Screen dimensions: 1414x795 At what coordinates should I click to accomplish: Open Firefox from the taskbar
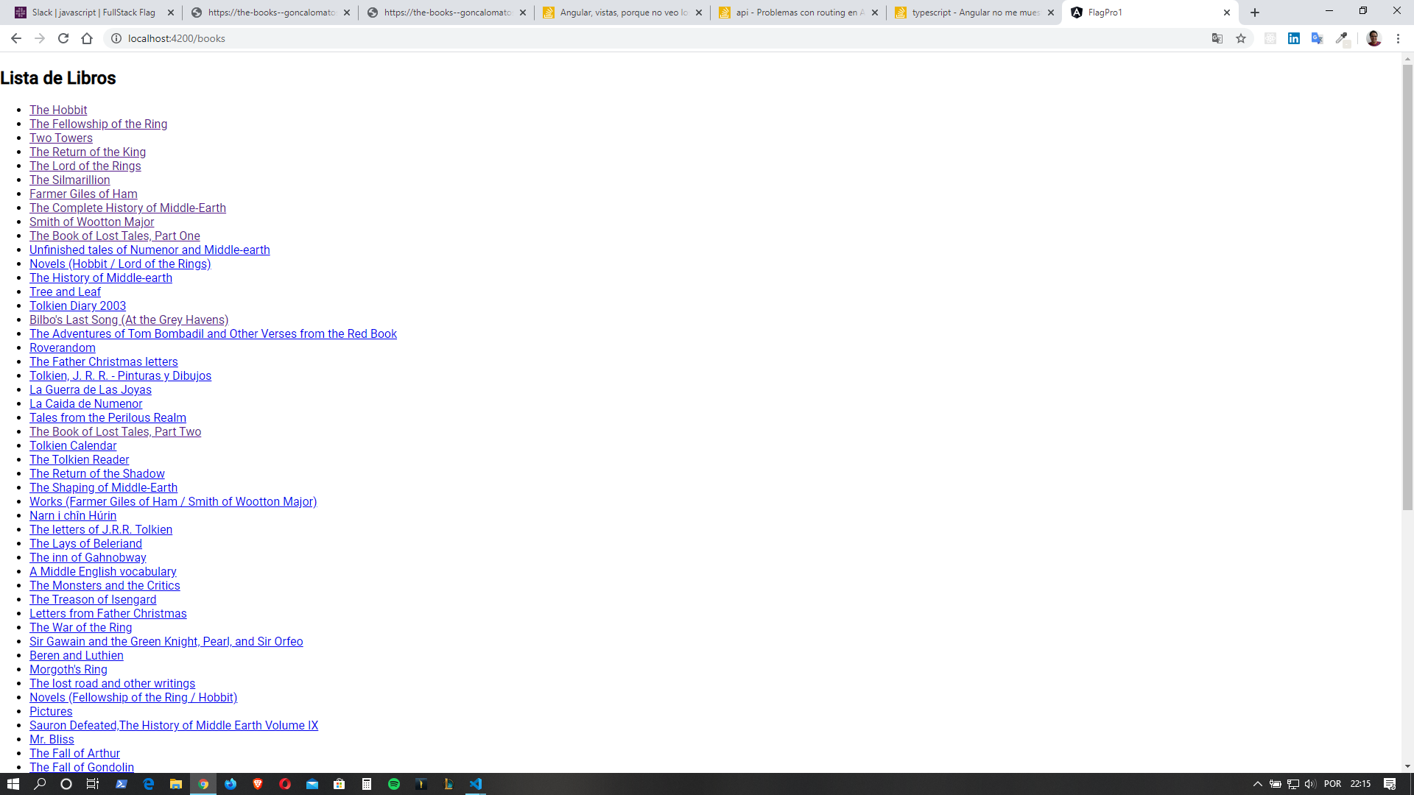231,784
